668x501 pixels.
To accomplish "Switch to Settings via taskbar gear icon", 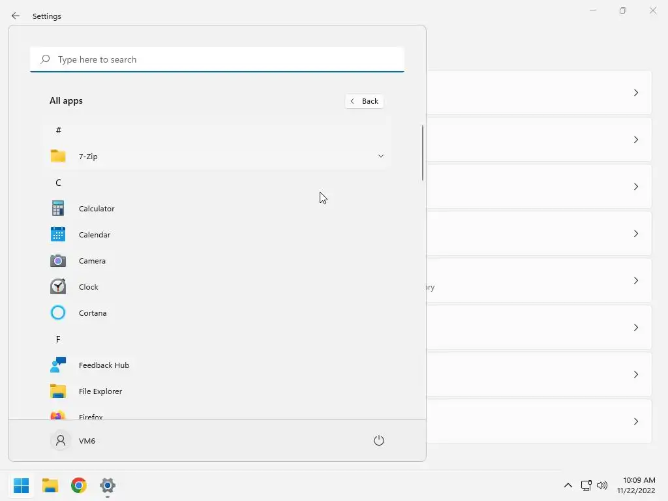I will point(108,485).
